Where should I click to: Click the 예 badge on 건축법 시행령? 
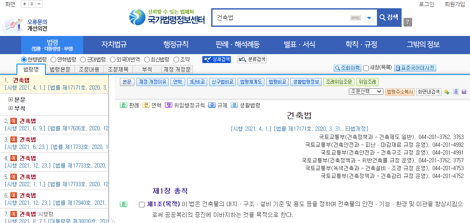click(13, 214)
